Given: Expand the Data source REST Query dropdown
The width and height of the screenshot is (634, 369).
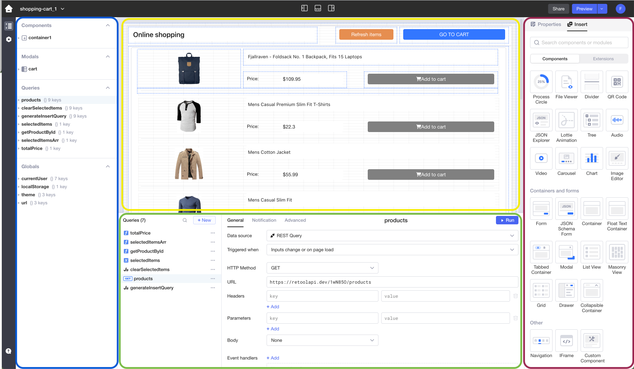Looking at the screenshot, I should coord(392,236).
